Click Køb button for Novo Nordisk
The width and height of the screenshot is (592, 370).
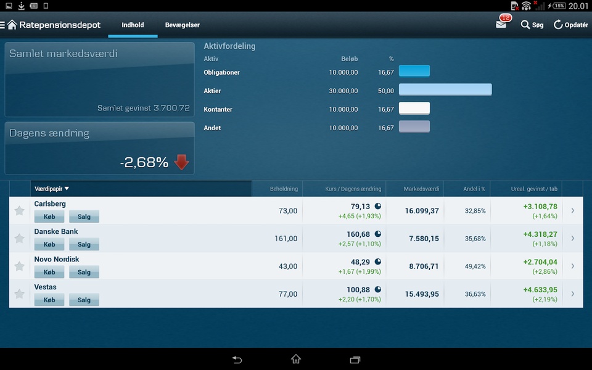click(49, 272)
